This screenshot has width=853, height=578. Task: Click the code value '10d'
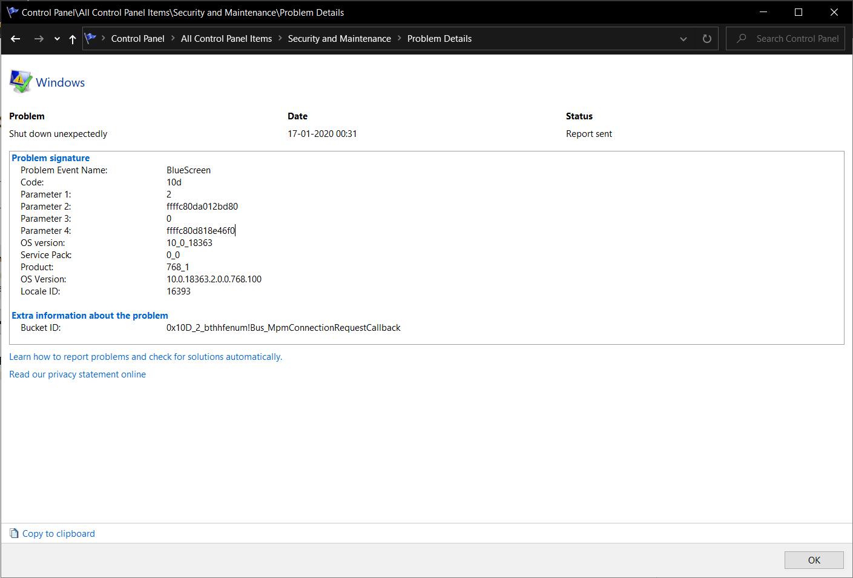coord(174,182)
